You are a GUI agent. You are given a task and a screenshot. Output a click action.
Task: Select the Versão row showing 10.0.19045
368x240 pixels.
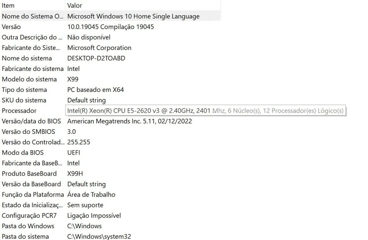(110, 27)
